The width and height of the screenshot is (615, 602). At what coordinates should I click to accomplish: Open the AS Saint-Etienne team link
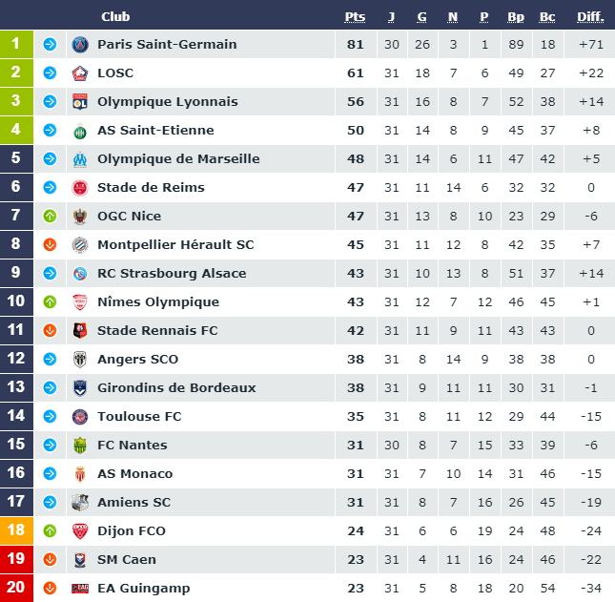(x=155, y=131)
